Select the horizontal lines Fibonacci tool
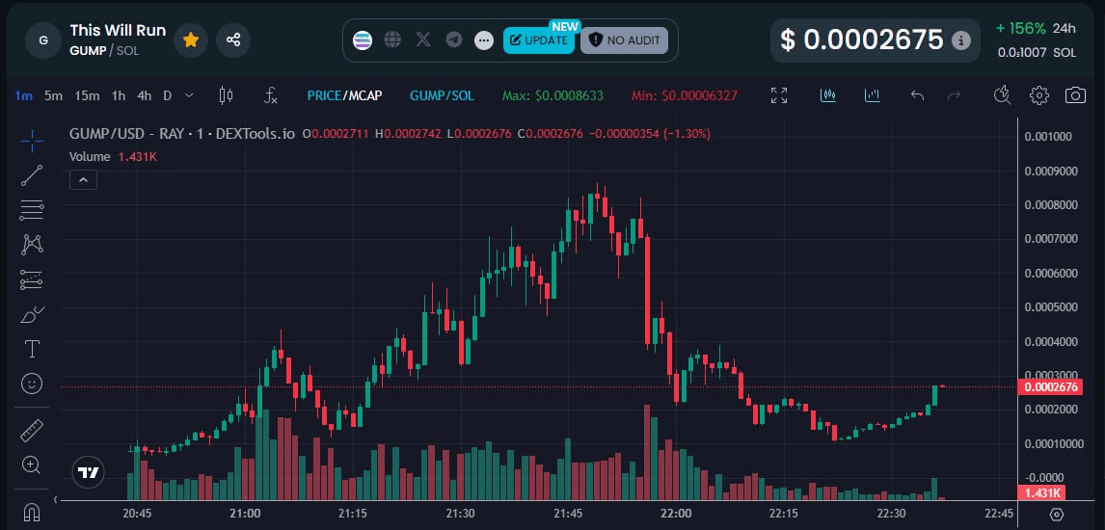 tap(32, 210)
